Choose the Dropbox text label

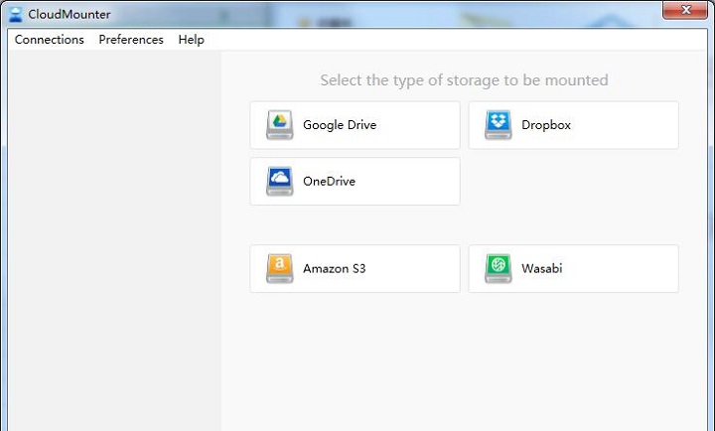click(x=546, y=125)
